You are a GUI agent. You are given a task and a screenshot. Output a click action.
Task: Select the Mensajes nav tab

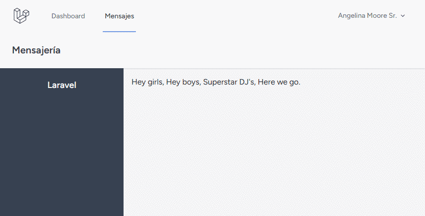click(119, 16)
